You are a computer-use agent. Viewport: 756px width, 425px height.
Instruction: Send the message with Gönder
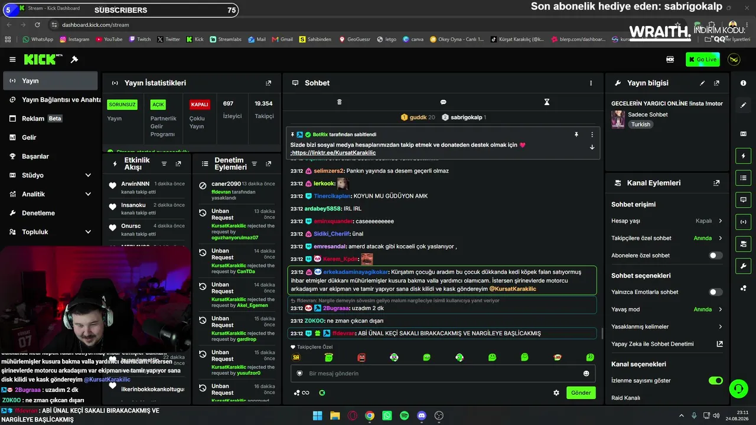click(581, 393)
